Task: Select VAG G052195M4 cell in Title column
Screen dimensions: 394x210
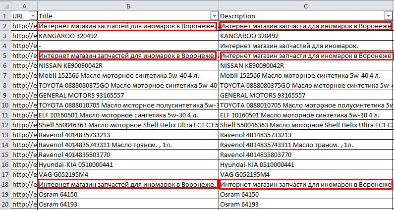Action: 64,174
